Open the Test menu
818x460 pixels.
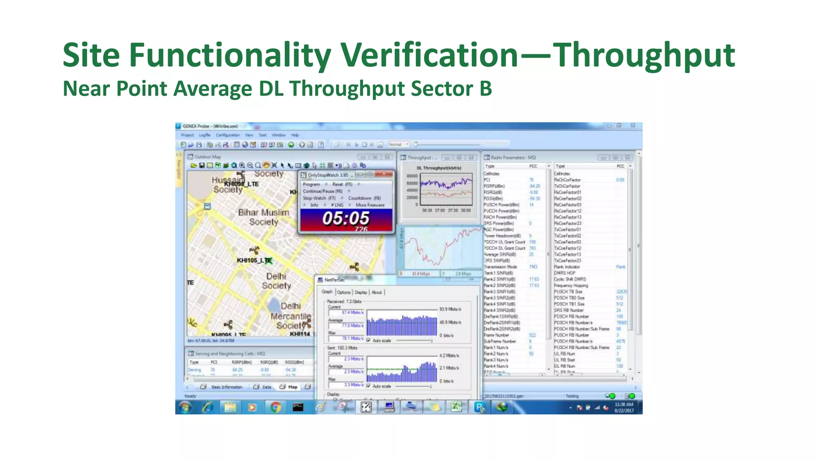pos(262,135)
